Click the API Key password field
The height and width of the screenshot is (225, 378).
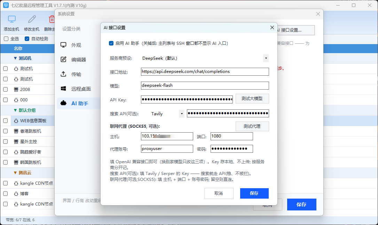coord(187,100)
